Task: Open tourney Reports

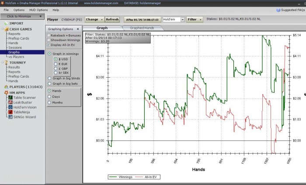Action: tap(14, 72)
